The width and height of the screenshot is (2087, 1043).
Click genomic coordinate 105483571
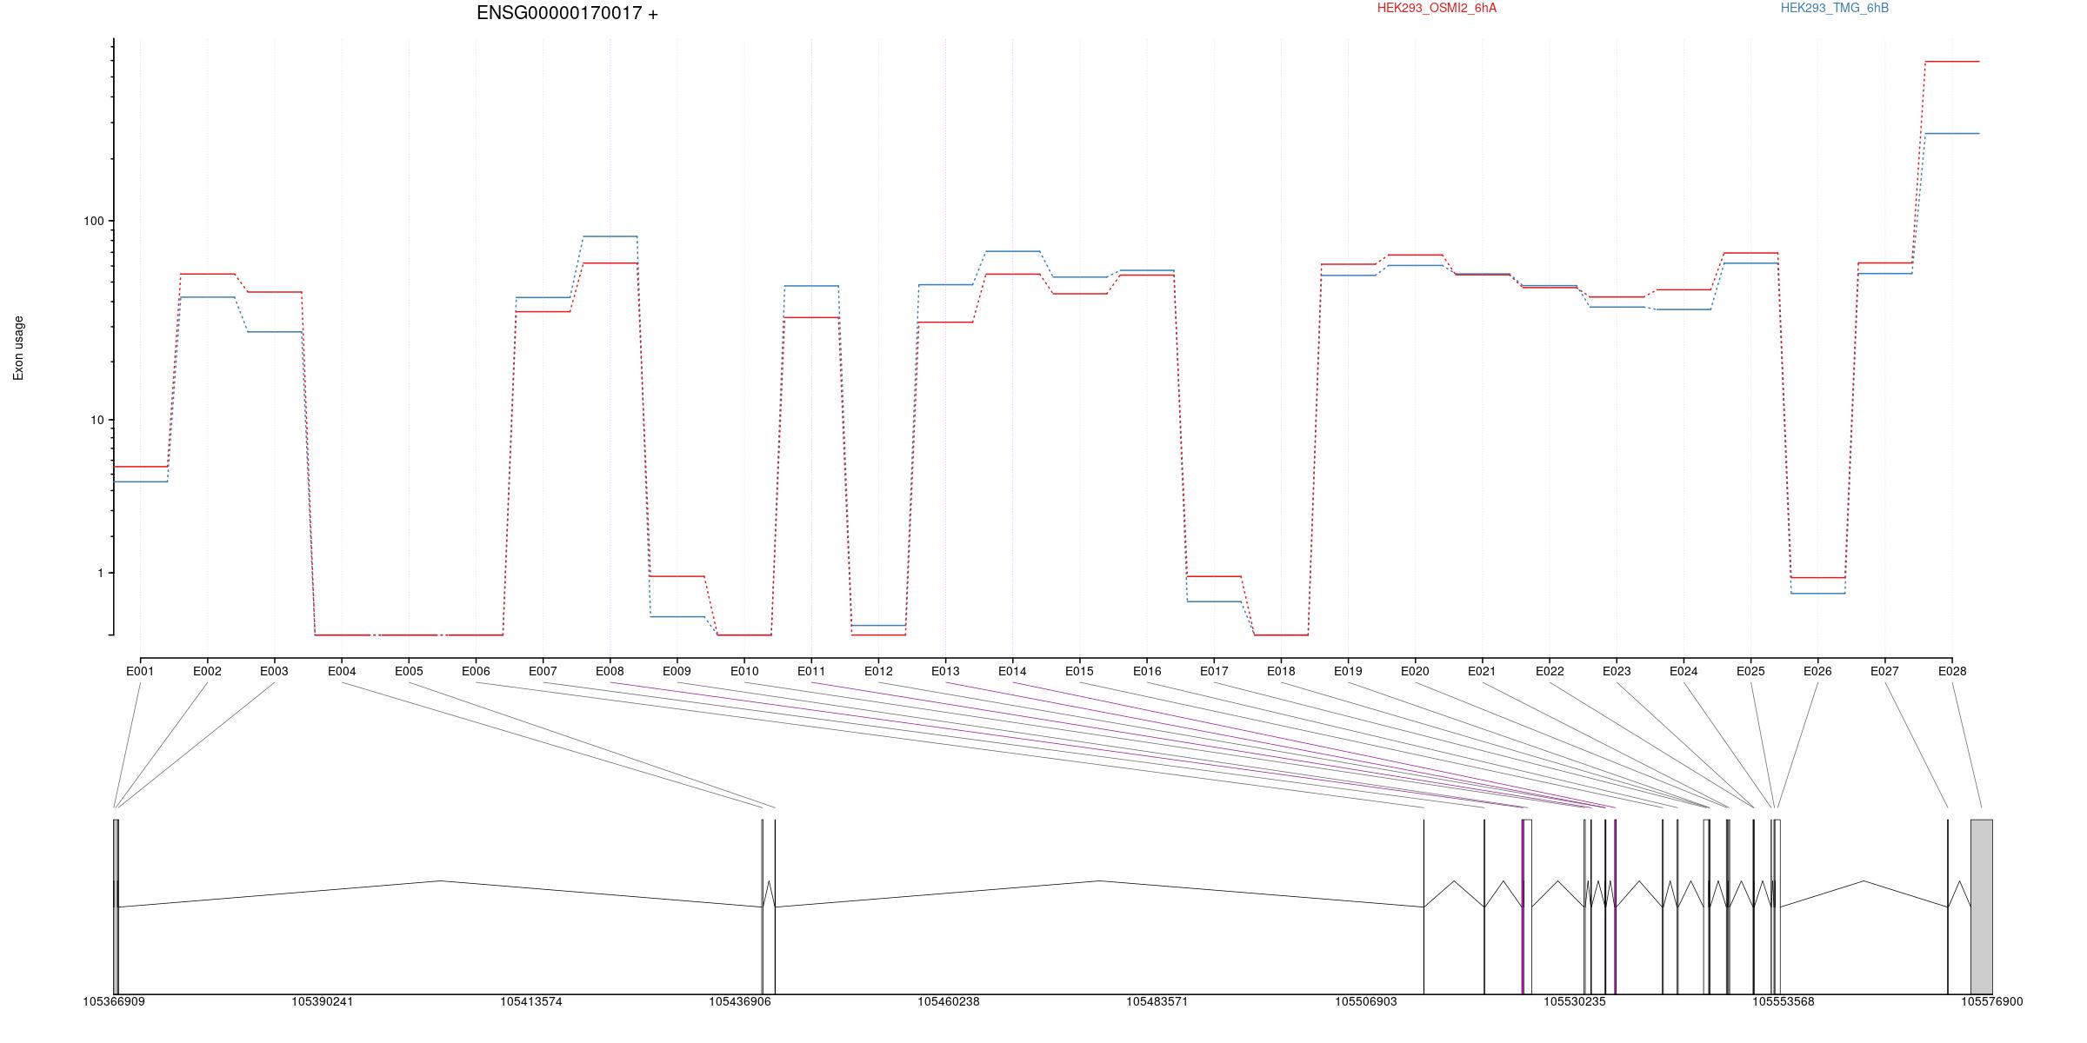click(x=1157, y=1001)
